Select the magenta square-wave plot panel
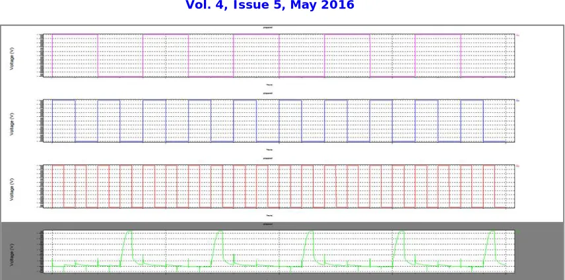565x280 pixels. pyautogui.click(x=279, y=55)
